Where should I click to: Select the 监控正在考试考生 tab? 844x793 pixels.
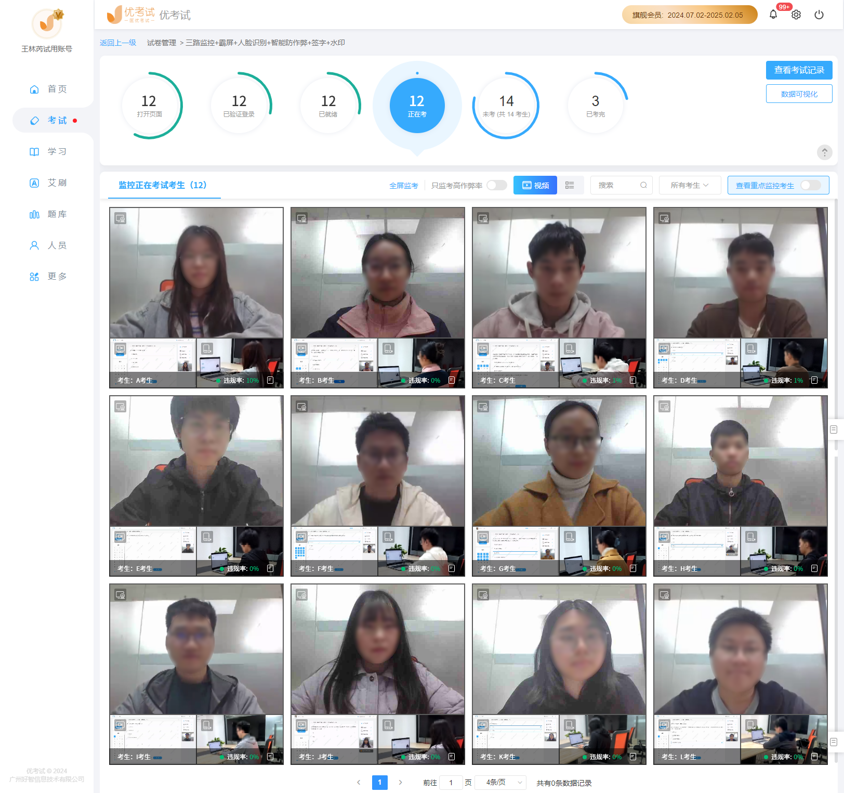163,185
